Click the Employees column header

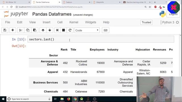97,50
